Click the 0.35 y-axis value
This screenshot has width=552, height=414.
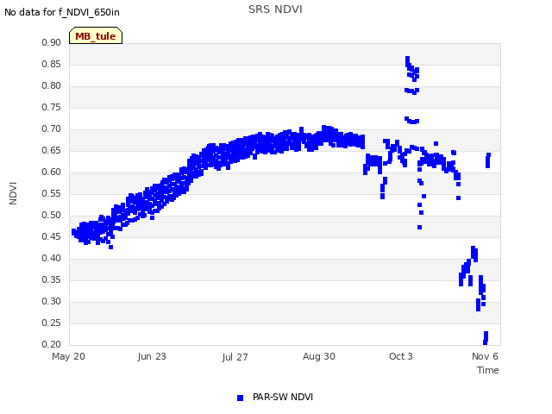pos(52,279)
